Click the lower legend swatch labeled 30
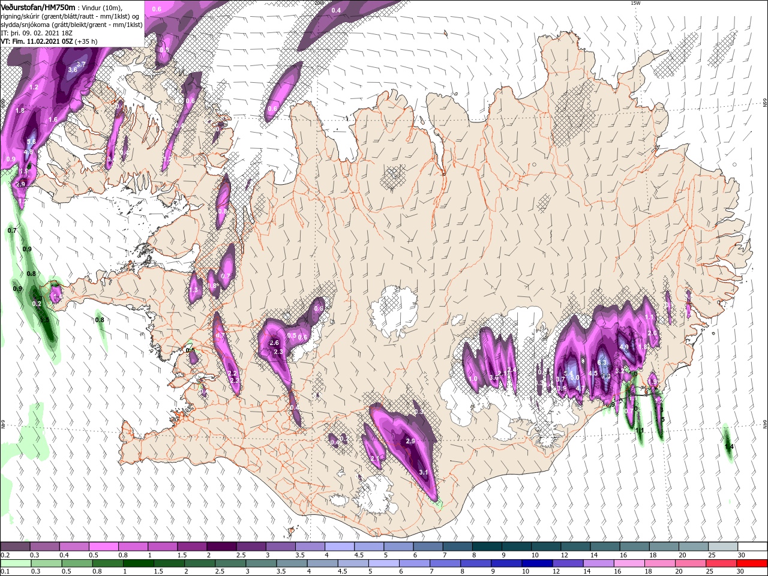Image resolution: width=768 pixels, height=576 pixels. click(x=752, y=563)
